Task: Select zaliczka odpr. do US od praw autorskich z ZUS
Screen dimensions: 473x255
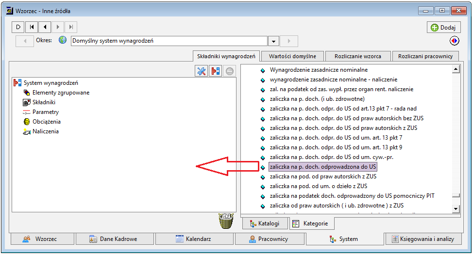Action: click(343, 128)
